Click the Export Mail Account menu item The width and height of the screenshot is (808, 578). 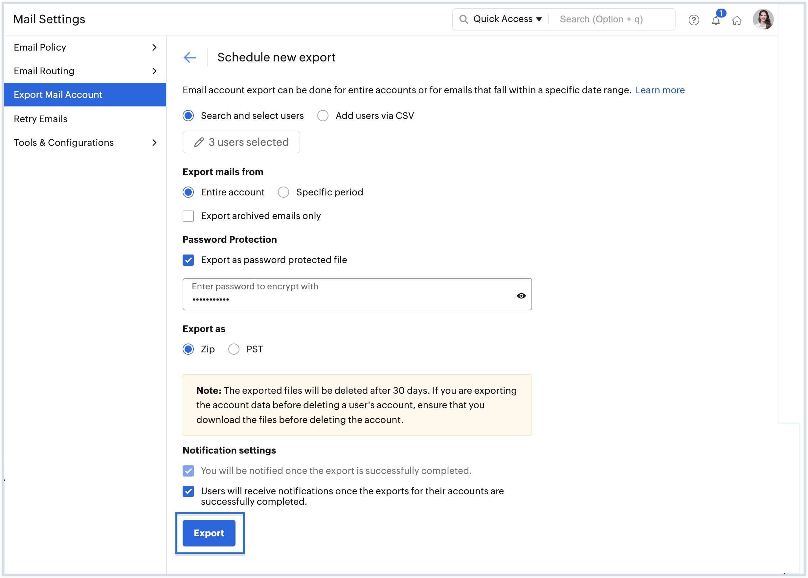point(84,95)
